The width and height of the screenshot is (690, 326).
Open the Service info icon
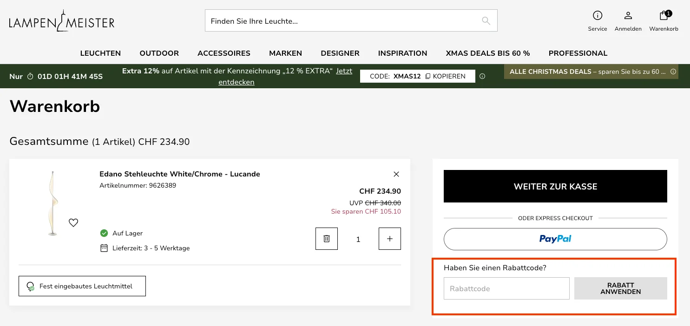point(598,16)
